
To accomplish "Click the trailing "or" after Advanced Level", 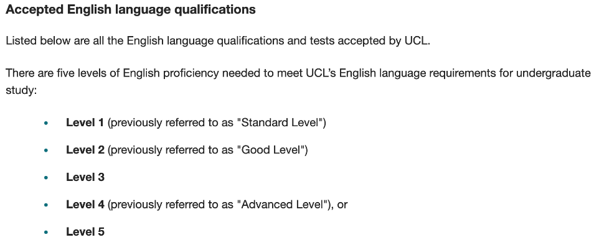I will point(342,205).
